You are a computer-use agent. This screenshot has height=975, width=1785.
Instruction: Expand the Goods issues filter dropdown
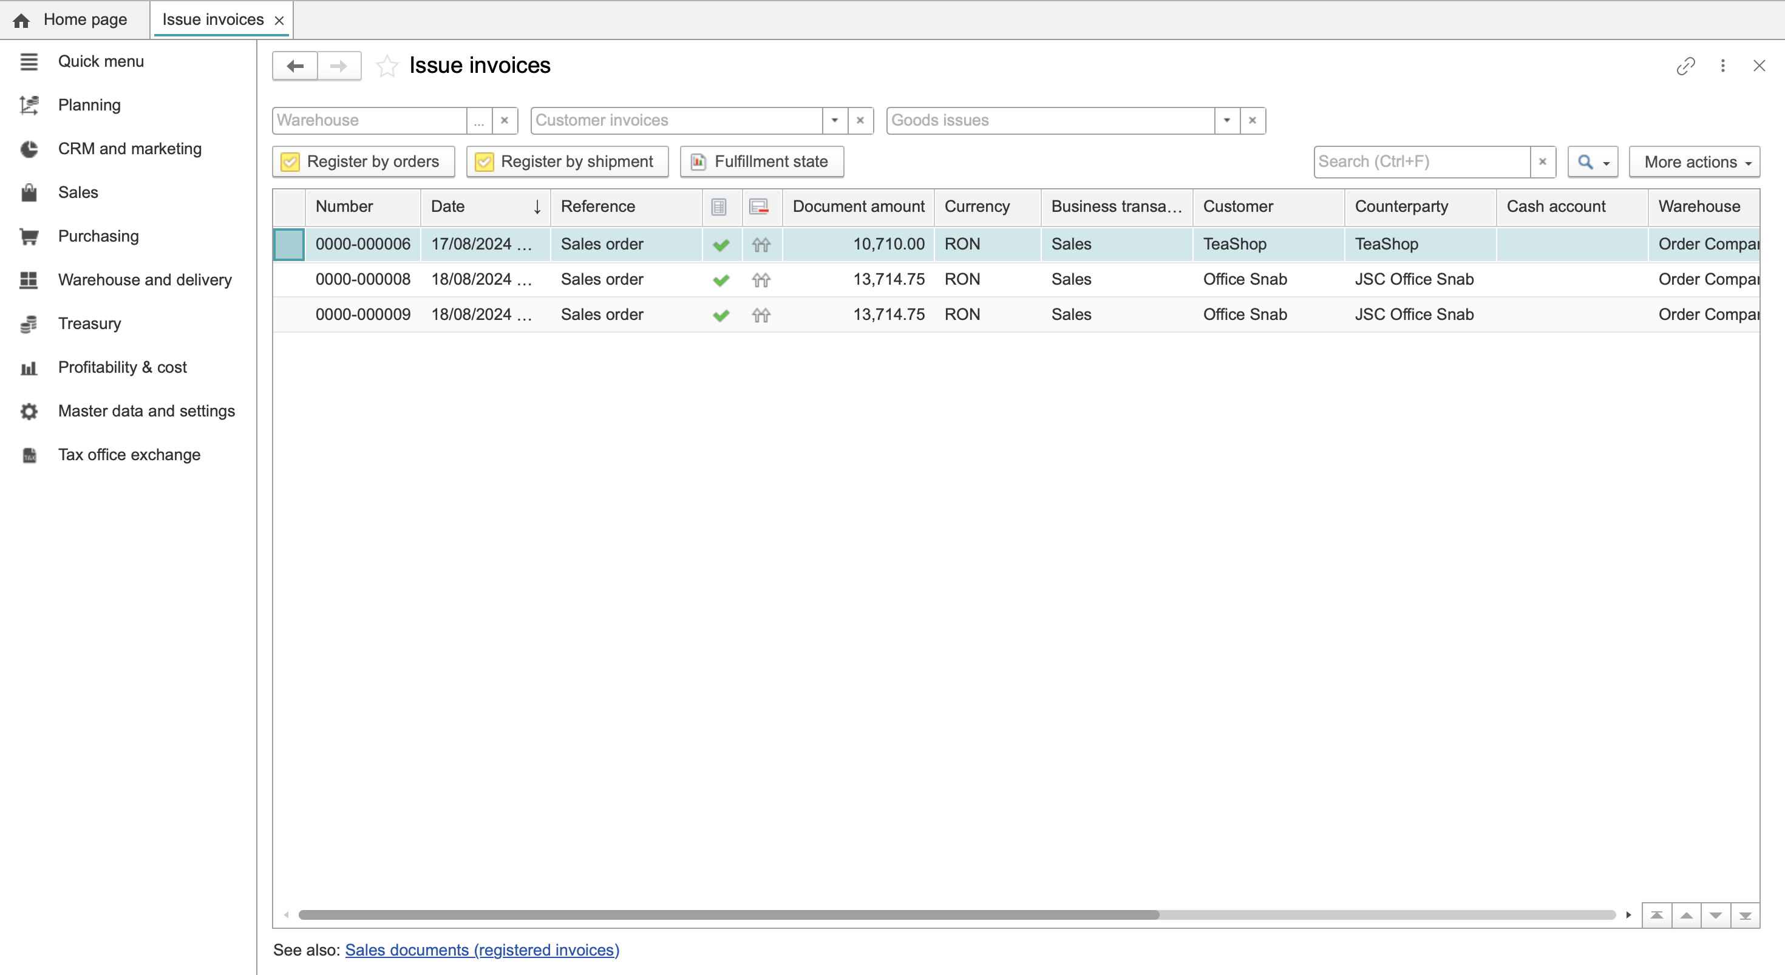[x=1226, y=120]
